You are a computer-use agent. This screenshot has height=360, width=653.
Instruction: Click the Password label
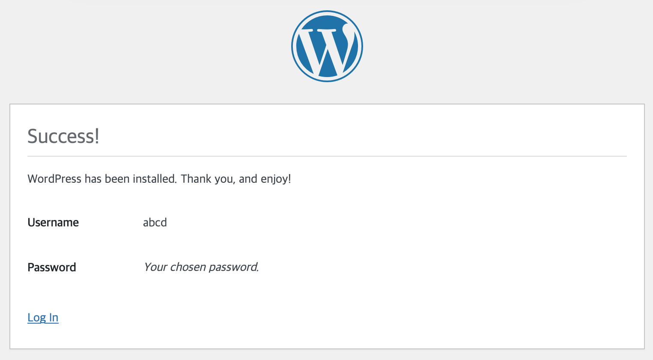pos(52,268)
